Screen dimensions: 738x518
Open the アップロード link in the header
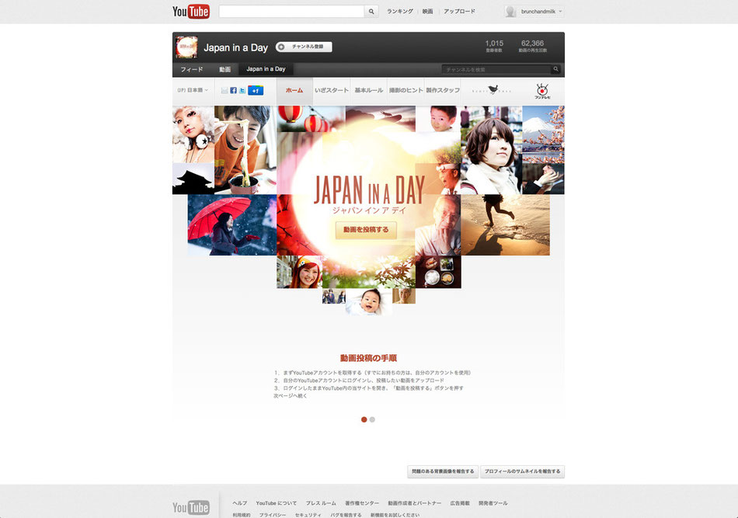(459, 12)
